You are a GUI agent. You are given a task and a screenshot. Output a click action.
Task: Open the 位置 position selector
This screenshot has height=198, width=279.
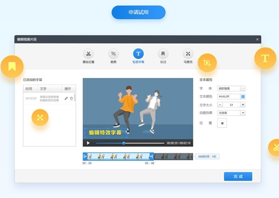tap(222, 123)
